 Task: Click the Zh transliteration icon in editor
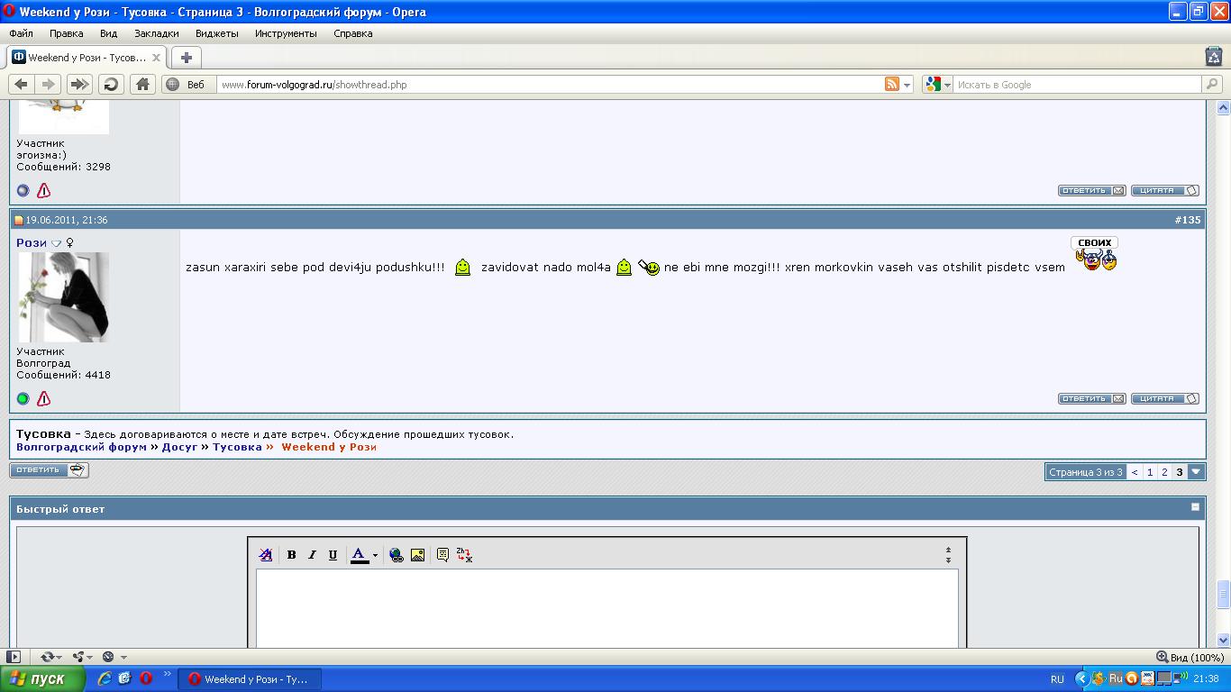464,555
